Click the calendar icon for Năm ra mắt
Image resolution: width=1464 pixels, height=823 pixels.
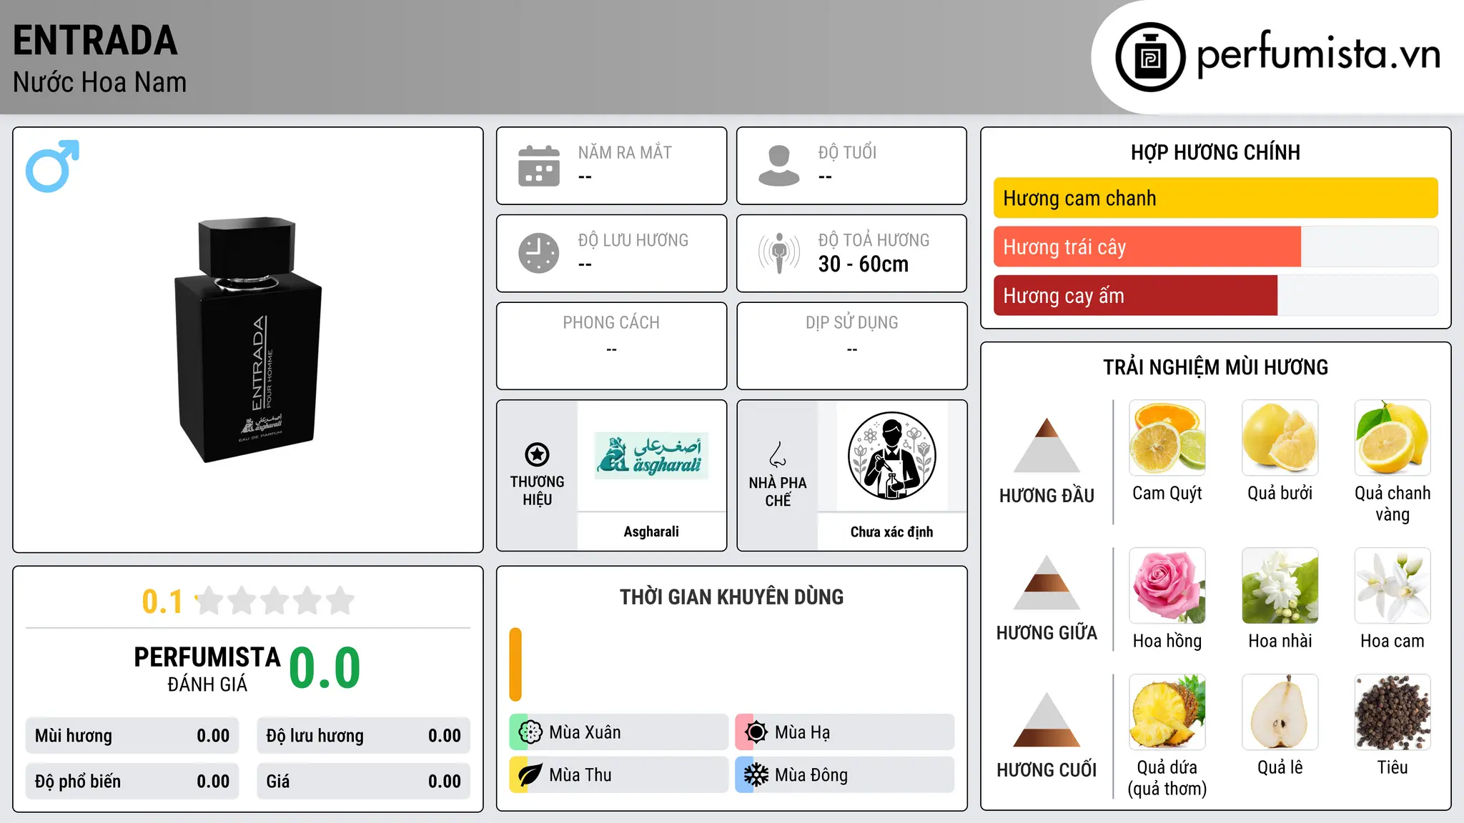point(539,166)
